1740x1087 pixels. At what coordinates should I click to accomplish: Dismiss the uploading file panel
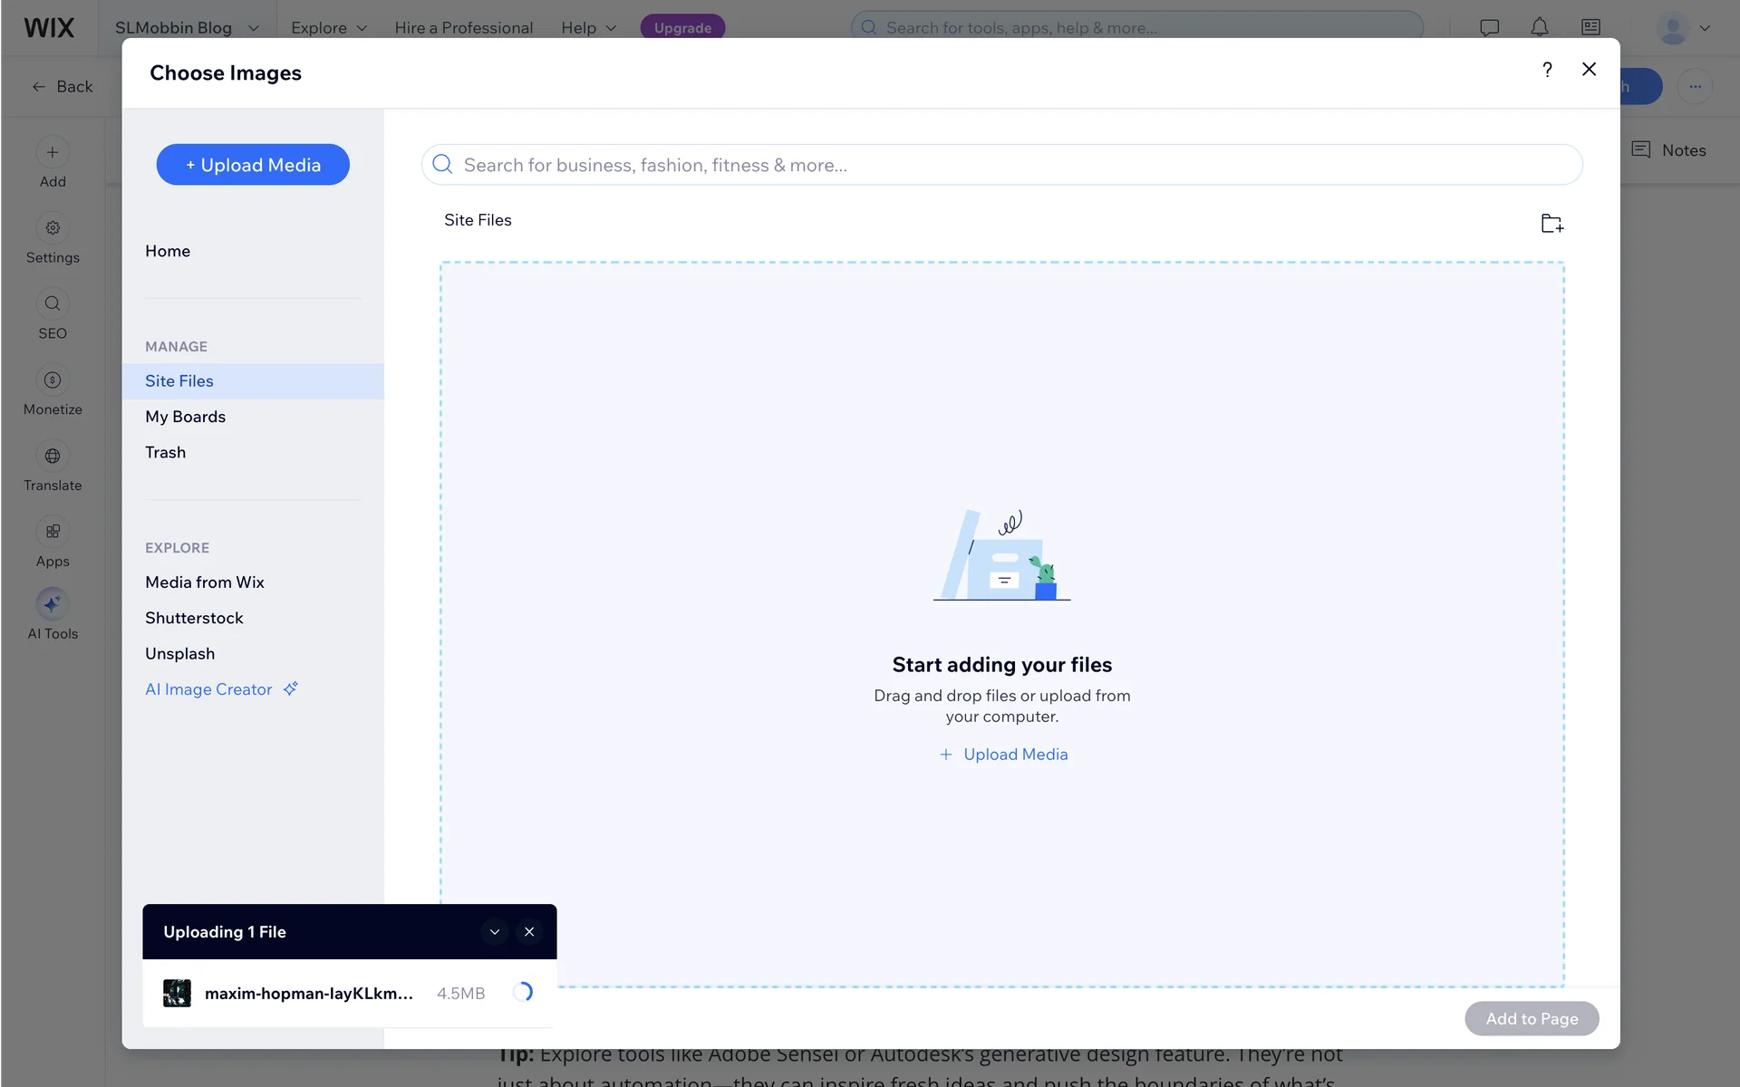(529, 932)
